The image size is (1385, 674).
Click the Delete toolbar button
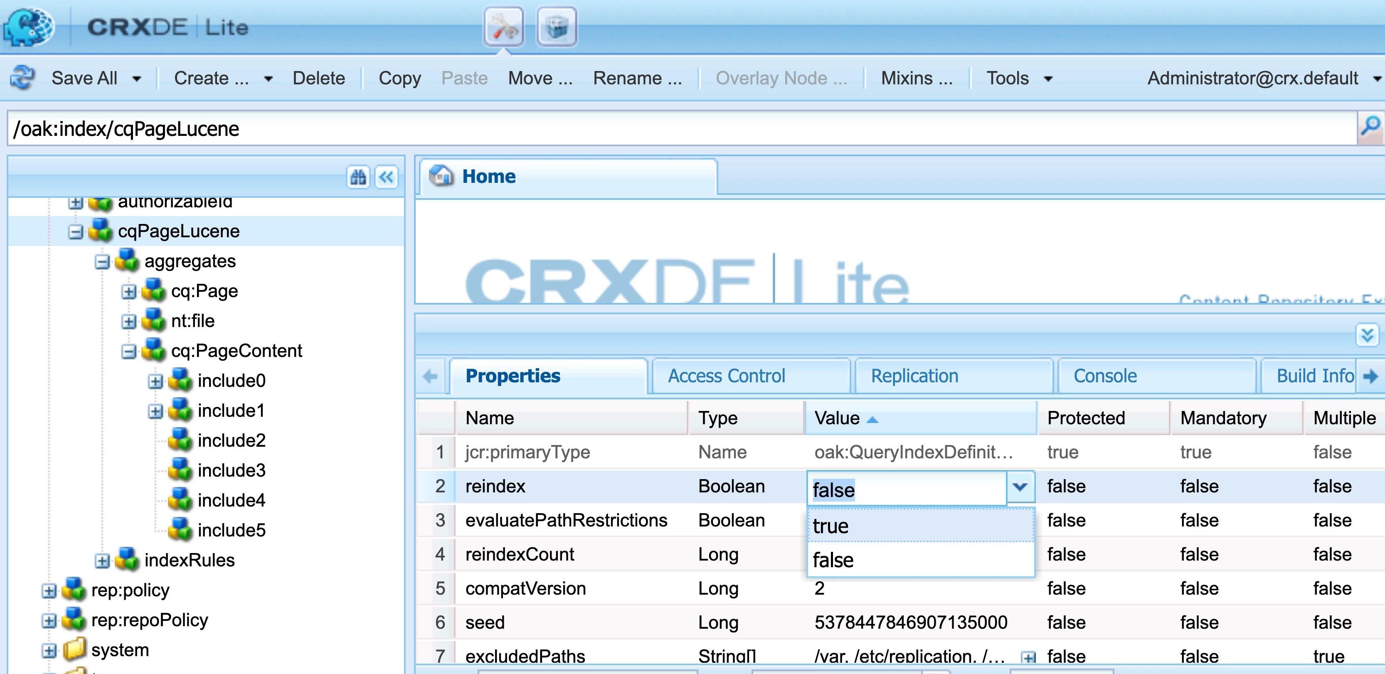pos(318,79)
